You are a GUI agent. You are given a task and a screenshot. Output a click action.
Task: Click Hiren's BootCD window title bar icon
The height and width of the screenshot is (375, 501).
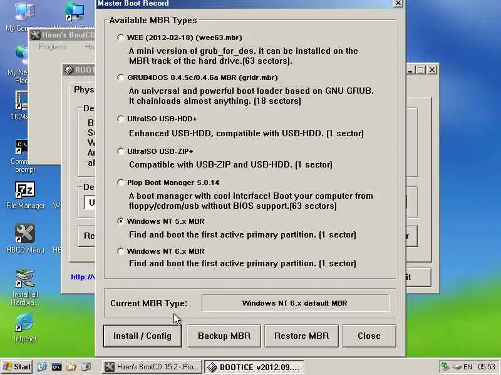35,35
